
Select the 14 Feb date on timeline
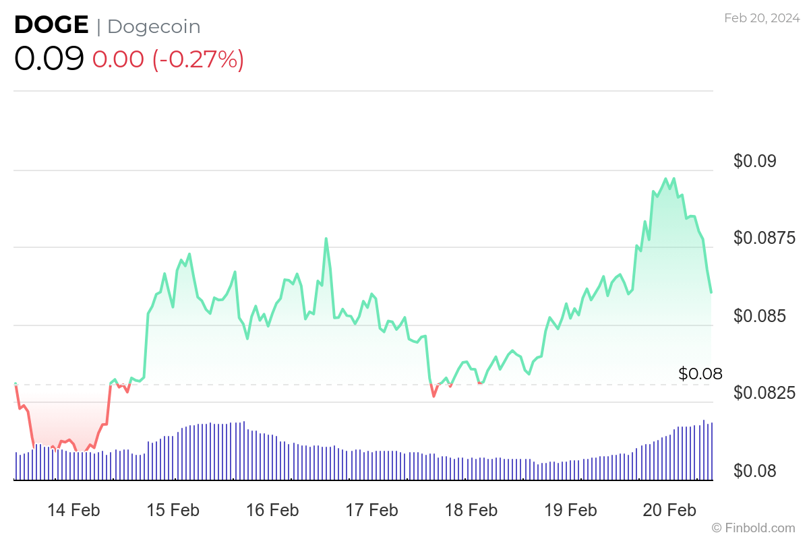pos(74,511)
